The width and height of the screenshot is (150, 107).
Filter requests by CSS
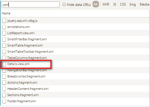(123, 4)
